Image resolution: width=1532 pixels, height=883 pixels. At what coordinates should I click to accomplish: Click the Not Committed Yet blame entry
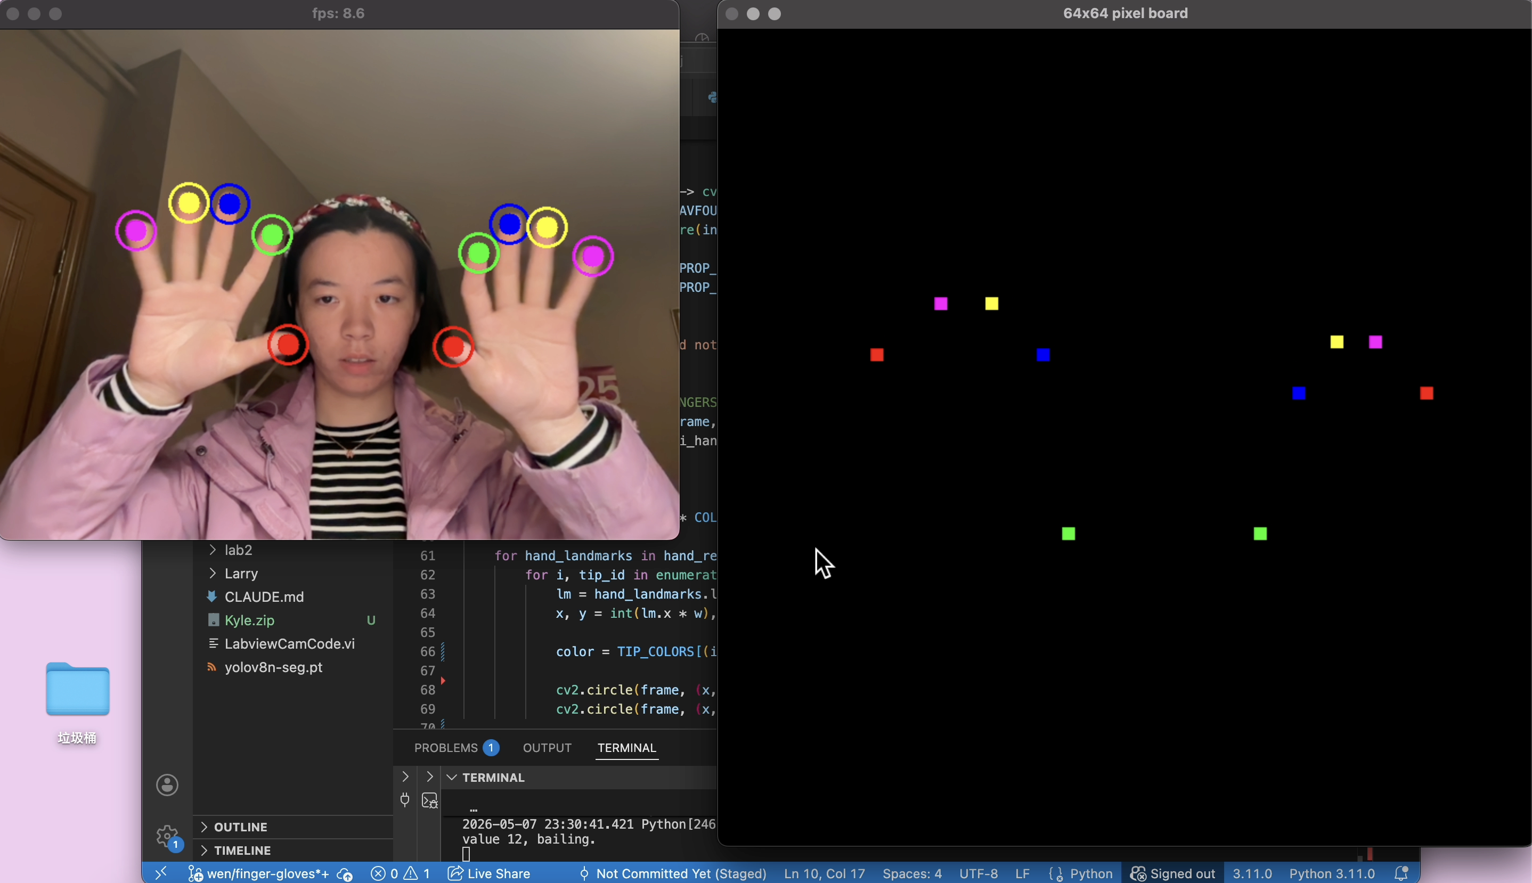tap(673, 873)
